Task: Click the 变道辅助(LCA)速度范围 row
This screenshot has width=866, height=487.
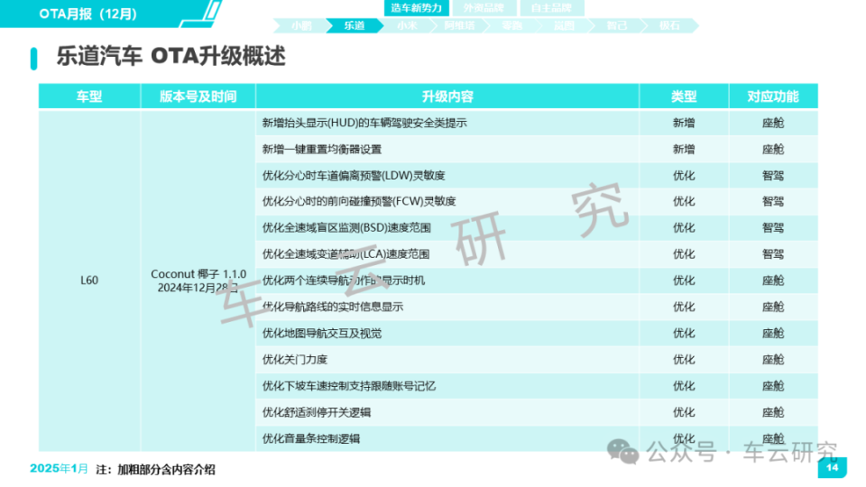Action: pyautogui.click(x=447, y=254)
